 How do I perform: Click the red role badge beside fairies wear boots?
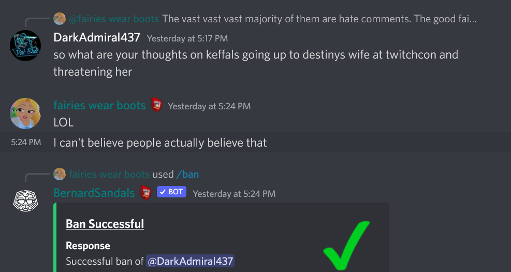coord(157,105)
